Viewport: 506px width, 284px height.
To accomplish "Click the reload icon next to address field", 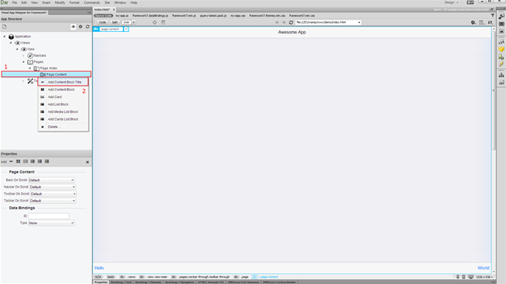I will (291, 23).
